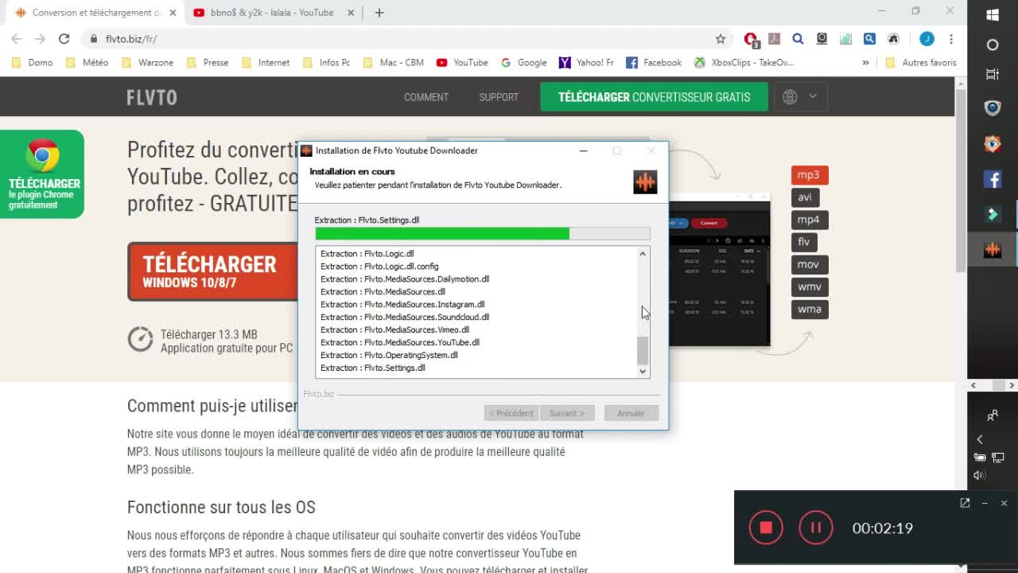Open the red Opera-style extension with badge
The width and height of the screenshot is (1018, 573).
751,39
